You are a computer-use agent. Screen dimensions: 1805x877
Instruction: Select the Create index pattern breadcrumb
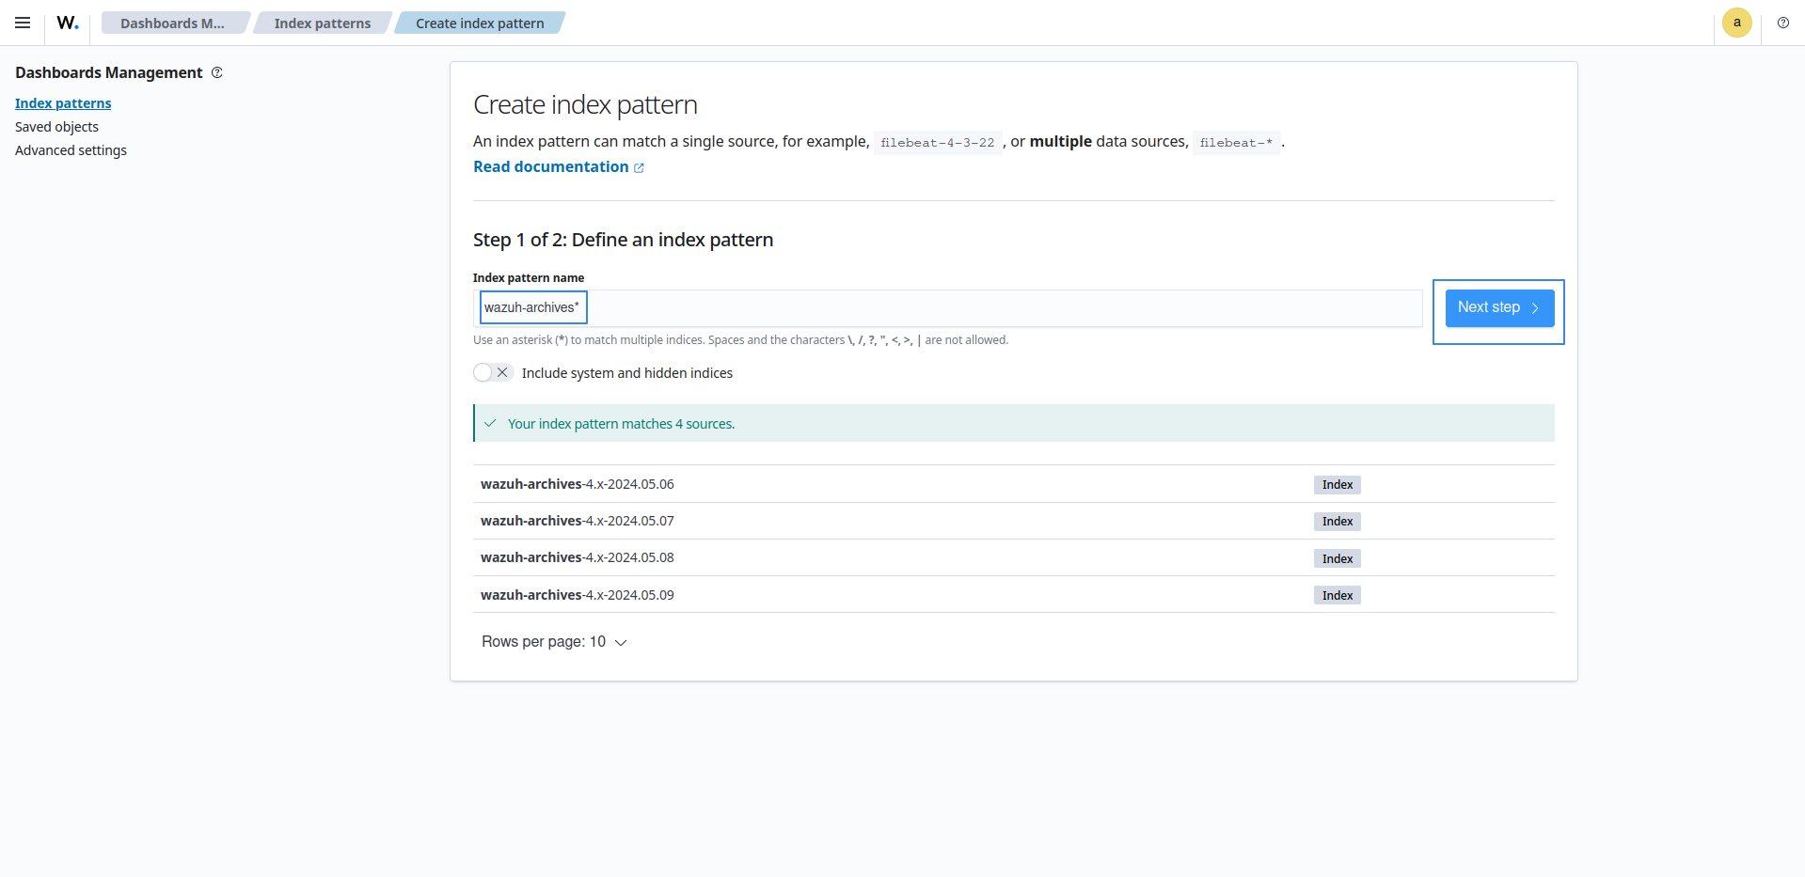point(480,23)
